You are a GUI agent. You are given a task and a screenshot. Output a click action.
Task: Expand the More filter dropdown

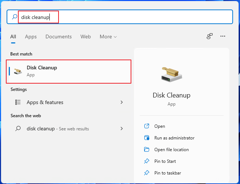pos(108,37)
